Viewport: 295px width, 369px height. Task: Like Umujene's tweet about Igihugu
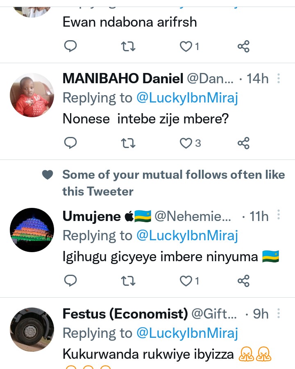[x=186, y=281]
